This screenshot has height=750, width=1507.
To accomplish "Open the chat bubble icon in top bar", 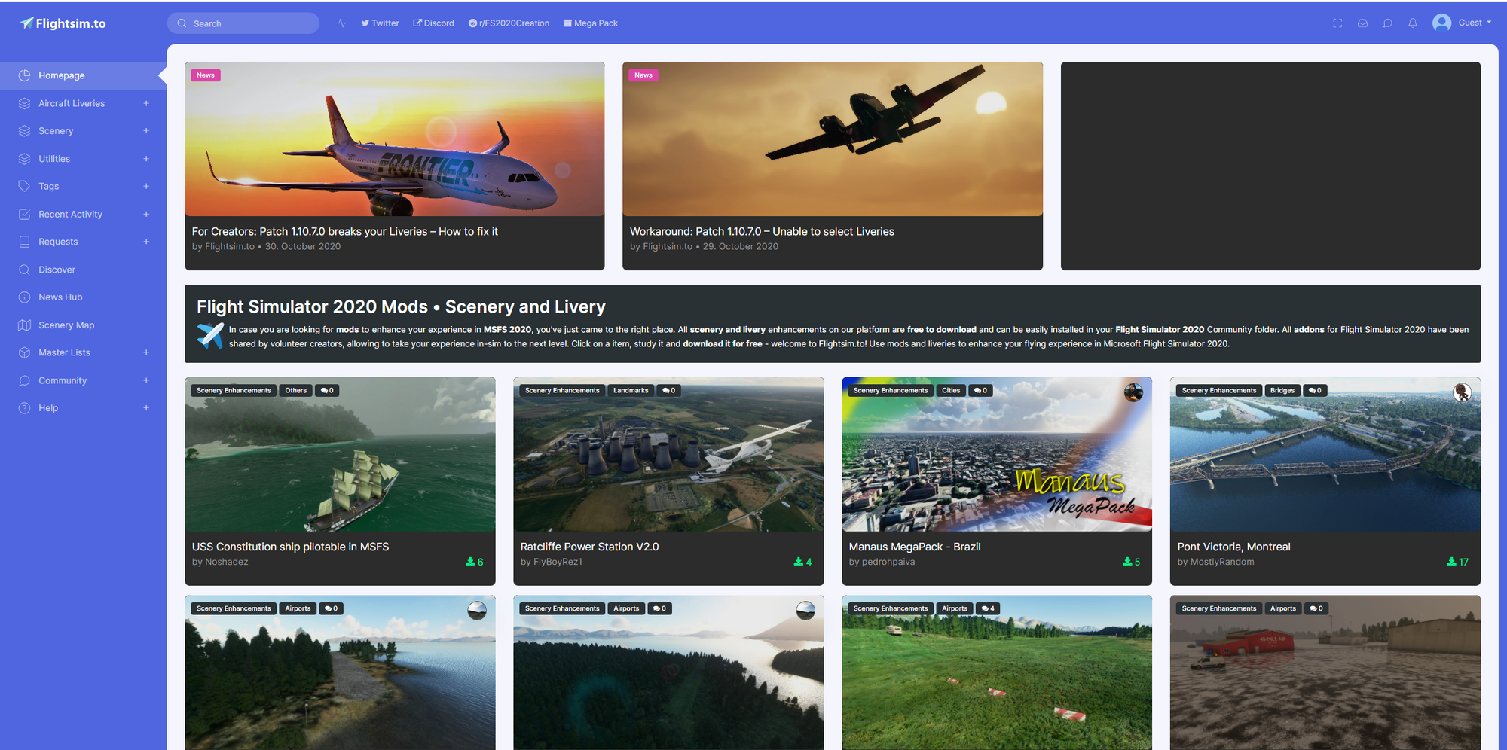I will [x=1387, y=23].
